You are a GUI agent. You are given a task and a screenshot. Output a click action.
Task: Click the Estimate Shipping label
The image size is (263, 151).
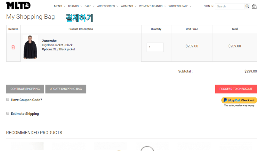[25, 114]
